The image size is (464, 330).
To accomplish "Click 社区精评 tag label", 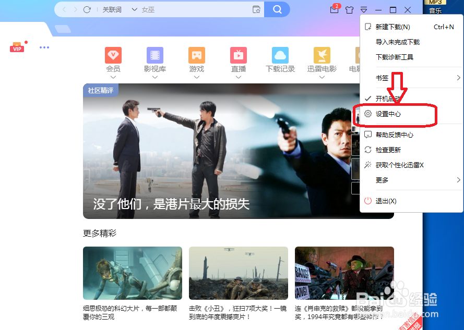I will [x=101, y=90].
